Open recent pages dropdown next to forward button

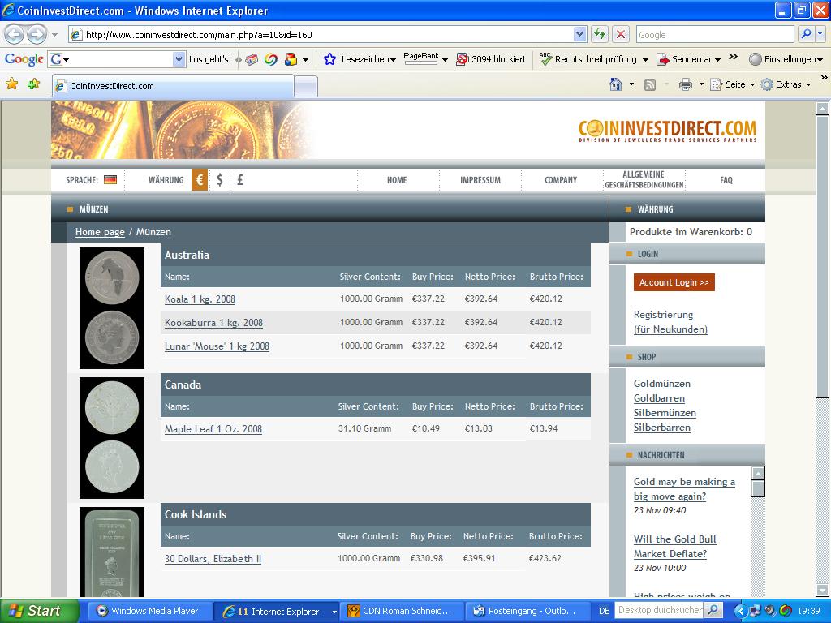(x=54, y=35)
